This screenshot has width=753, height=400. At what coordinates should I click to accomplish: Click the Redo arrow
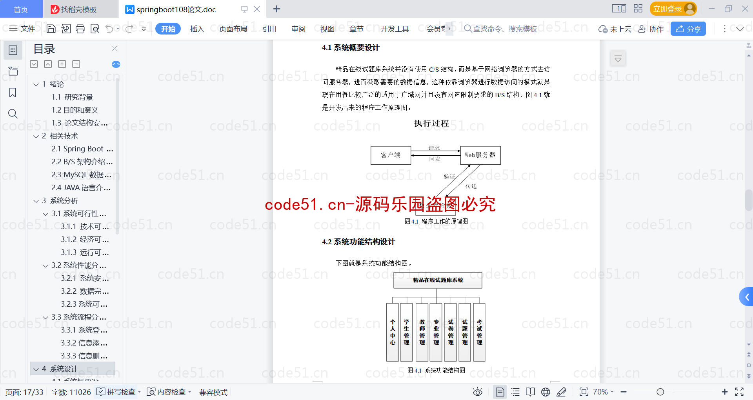pyautogui.click(x=129, y=29)
